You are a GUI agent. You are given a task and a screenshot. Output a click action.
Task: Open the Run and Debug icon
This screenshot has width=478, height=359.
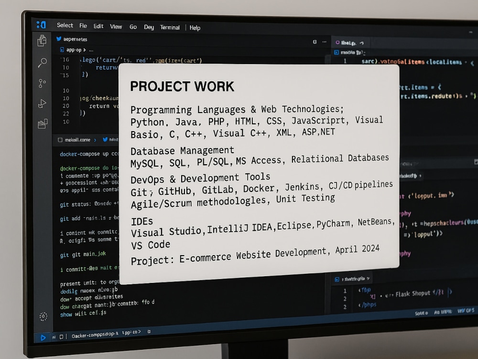[x=42, y=104]
